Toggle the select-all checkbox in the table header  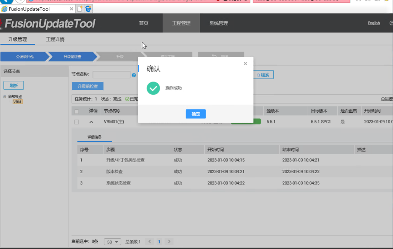pyautogui.click(x=76, y=112)
